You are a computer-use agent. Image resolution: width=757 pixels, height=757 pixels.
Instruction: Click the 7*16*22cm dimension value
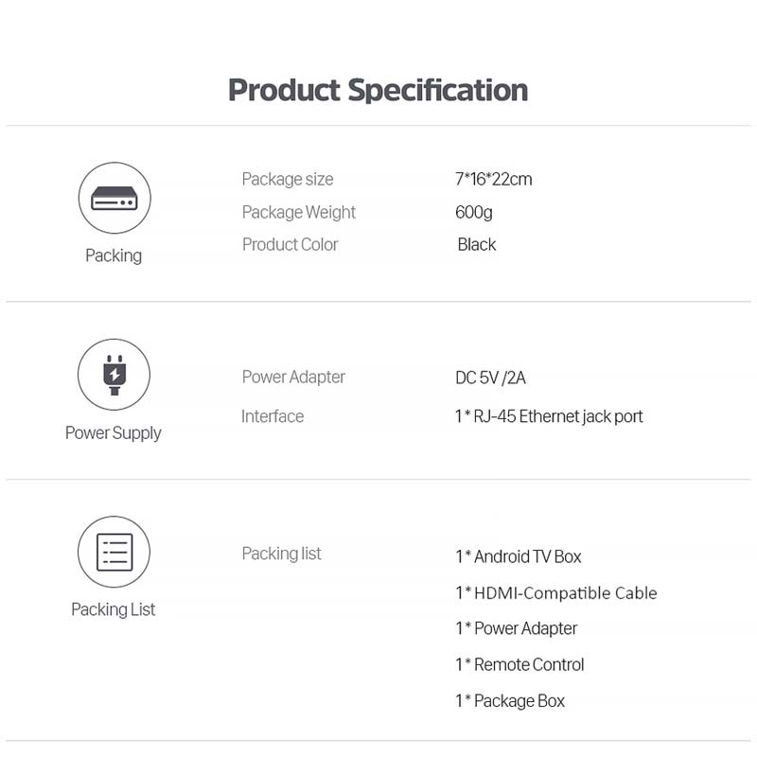(x=493, y=180)
